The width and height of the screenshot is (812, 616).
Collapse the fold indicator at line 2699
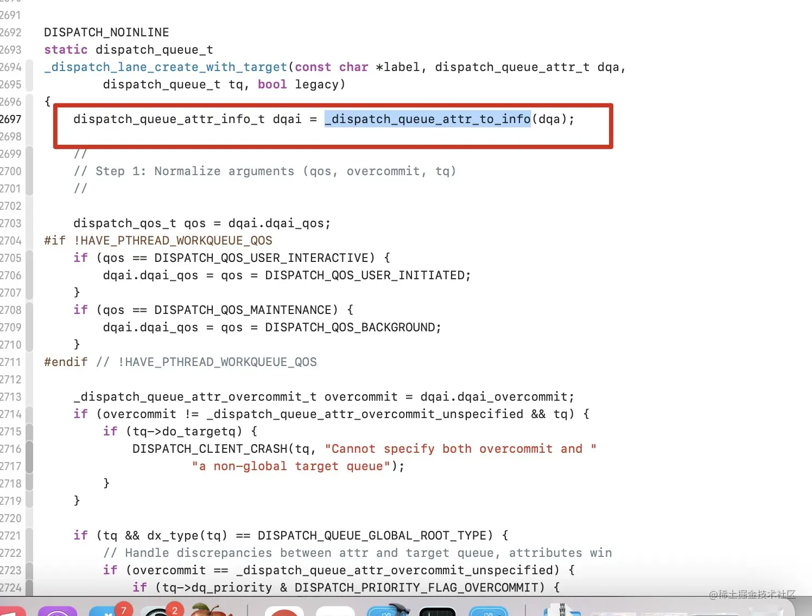[30, 153]
